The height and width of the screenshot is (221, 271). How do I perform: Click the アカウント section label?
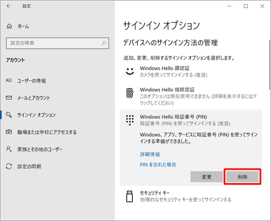(x=15, y=60)
